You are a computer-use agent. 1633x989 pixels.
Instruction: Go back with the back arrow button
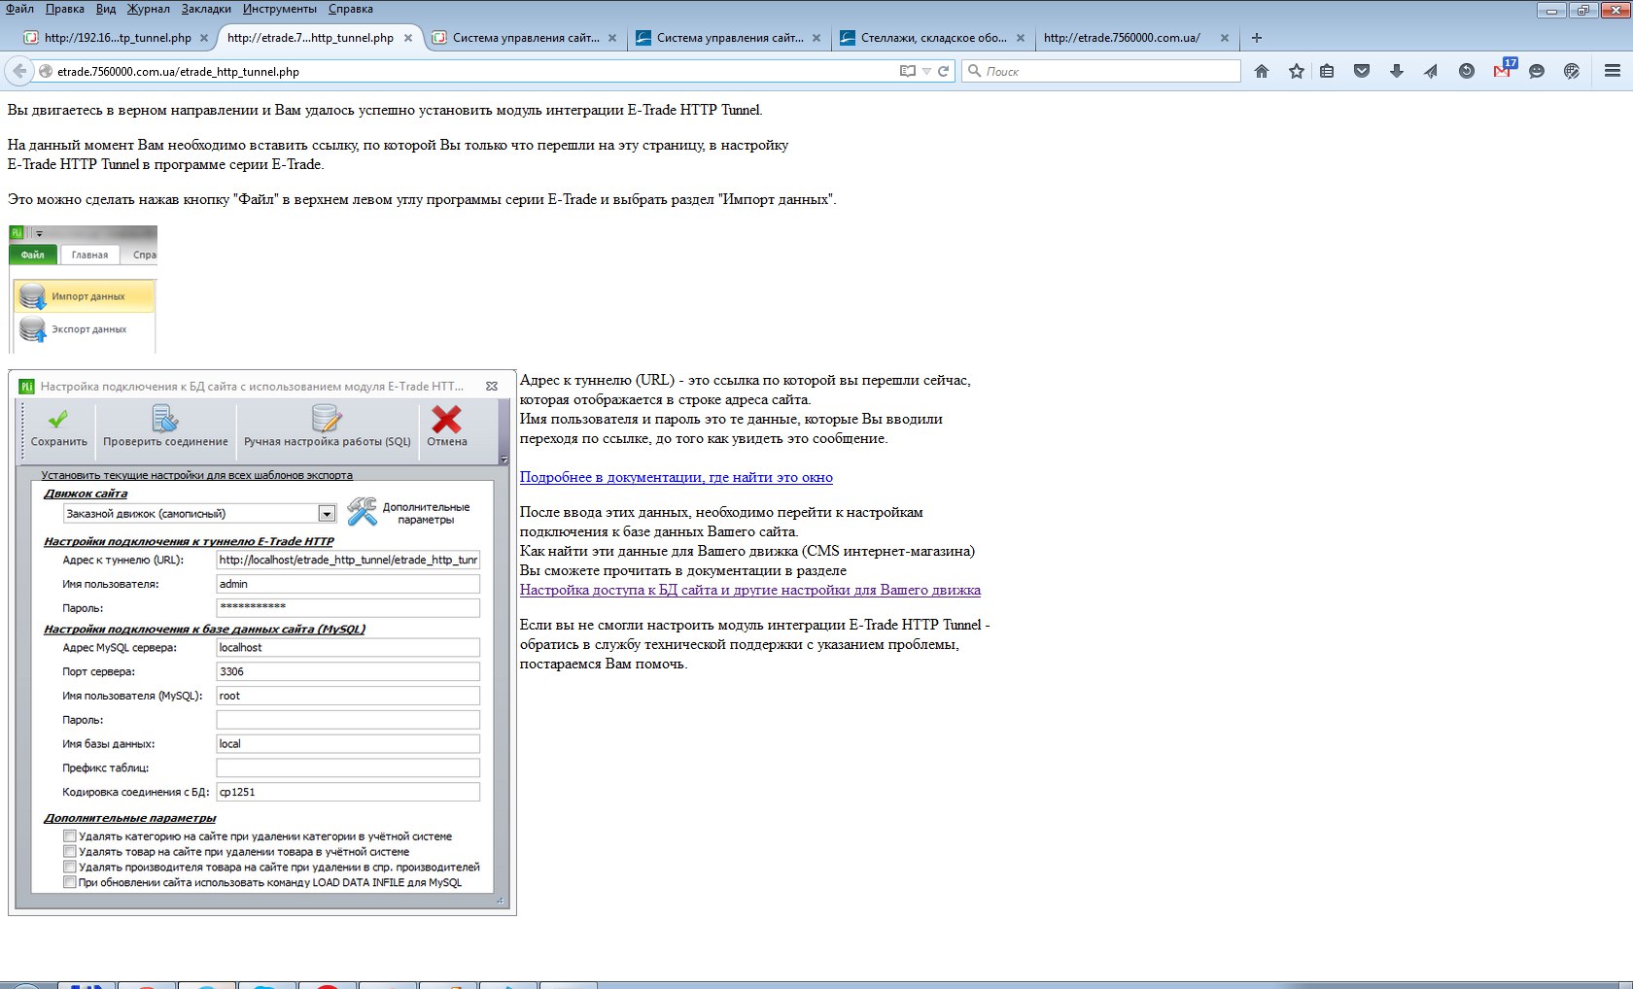pyautogui.click(x=19, y=71)
